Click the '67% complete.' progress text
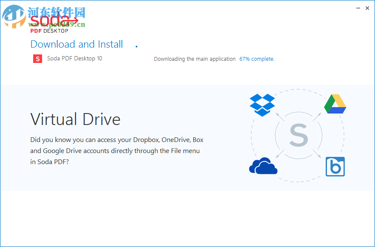Viewport: 375px width, 247px height. point(257,59)
